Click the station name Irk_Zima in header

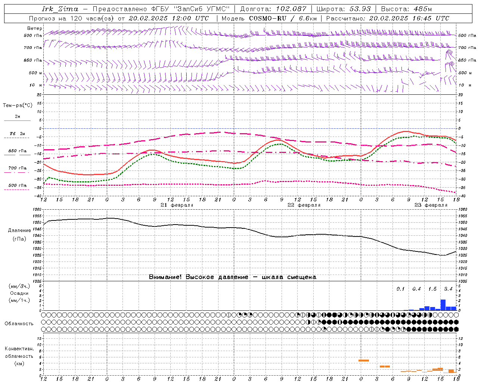60,9
